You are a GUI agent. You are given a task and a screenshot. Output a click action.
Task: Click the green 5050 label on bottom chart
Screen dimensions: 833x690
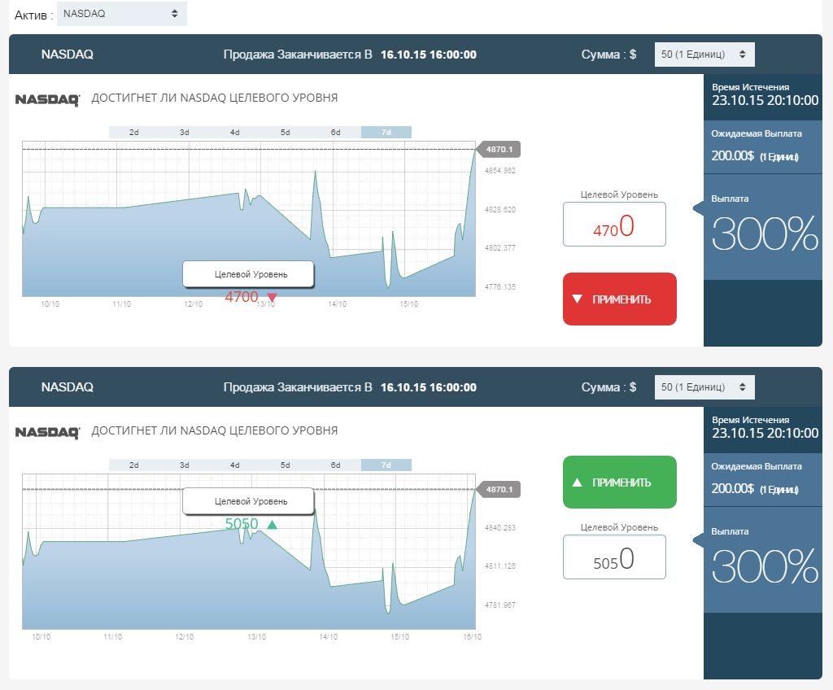pyautogui.click(x=241, y=524)
